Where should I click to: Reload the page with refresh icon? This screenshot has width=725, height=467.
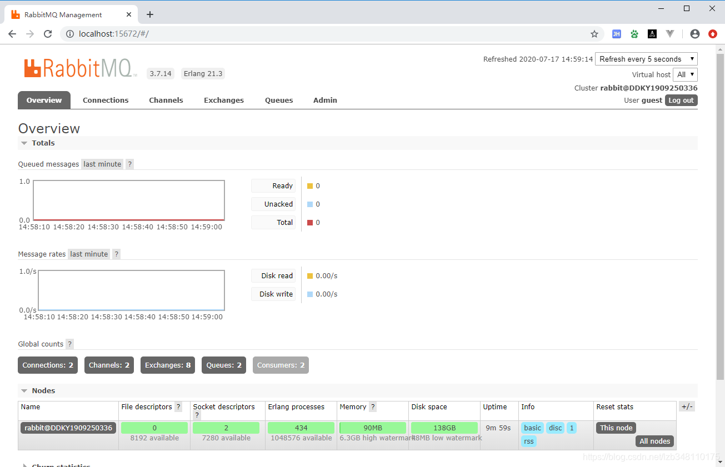[48, 34]
